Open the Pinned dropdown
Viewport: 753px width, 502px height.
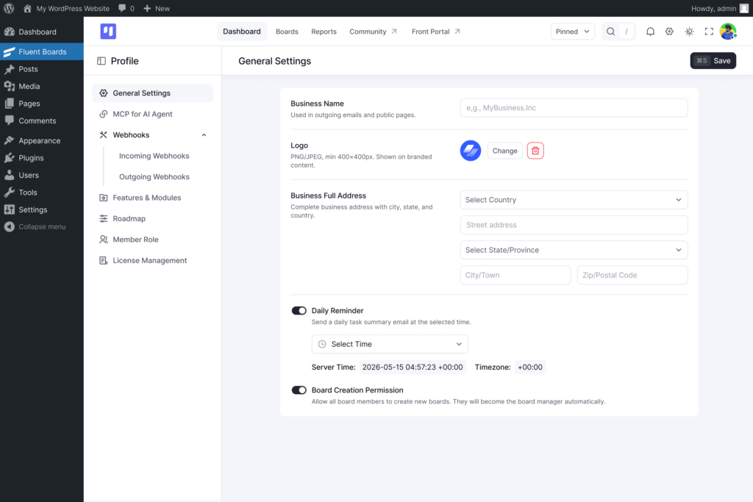[x=572, y=31]
